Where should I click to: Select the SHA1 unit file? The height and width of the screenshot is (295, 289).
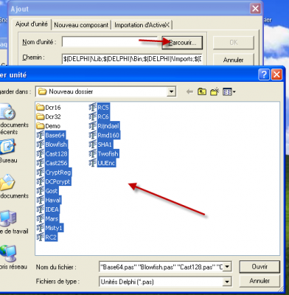coord(101,145)
